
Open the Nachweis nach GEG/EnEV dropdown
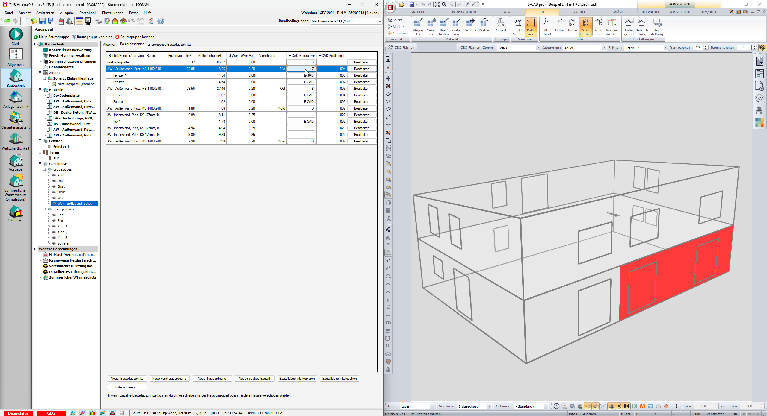point(379,21)
